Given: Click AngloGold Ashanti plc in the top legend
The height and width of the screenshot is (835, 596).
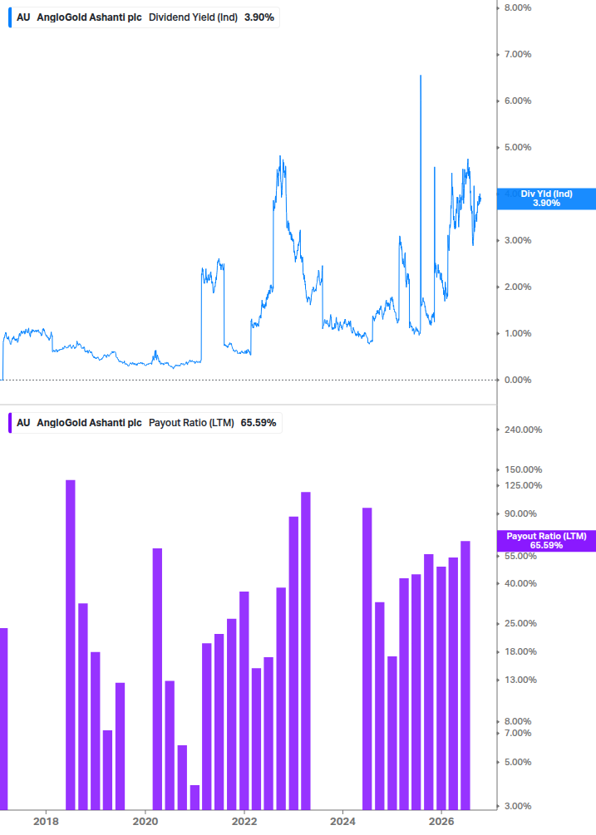Looking at the screenshot, I should [90, 17].
